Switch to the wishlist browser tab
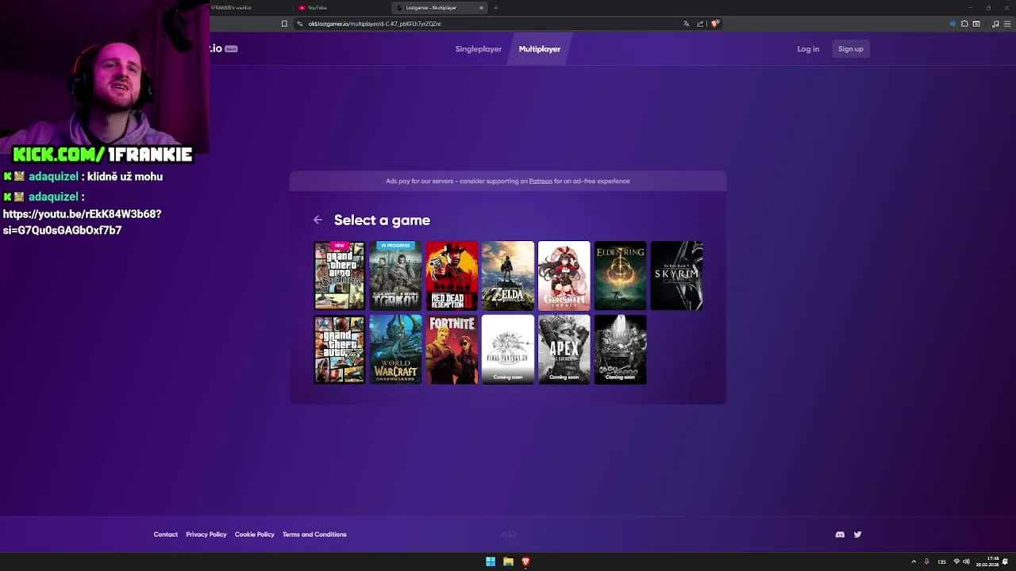1016x571 pixels. coord(250,8)
